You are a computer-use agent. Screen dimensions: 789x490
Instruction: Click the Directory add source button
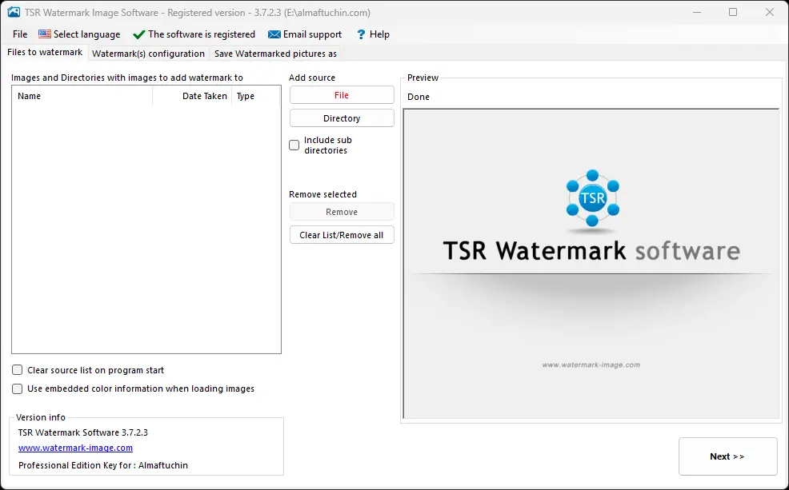click(x=342, y=118)
